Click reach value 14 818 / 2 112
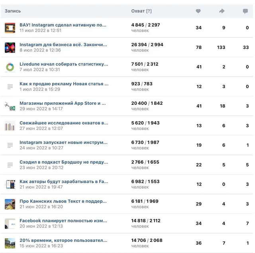The image size is (255, 253). pyautogui.click(x=146, y=221)
